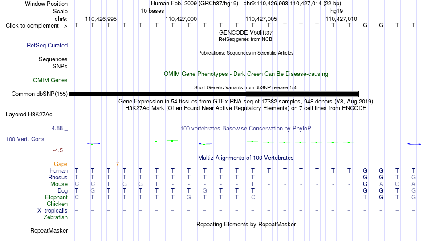Click the 10 bases scale bar
Viewport: 423px width, 241px height.
point(246,11)
